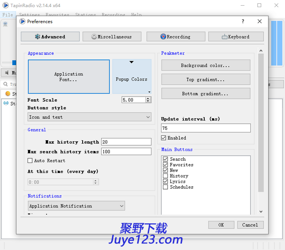The image size is (285, 250).
Task: Uncheck the Lyrics main button
Action: (x=165, y=182)
